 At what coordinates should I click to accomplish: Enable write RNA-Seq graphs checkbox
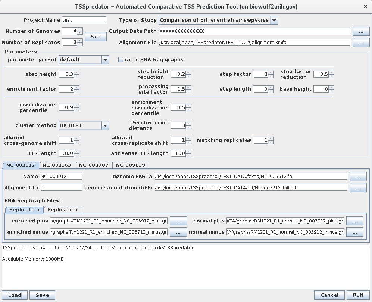coord(121,60)
